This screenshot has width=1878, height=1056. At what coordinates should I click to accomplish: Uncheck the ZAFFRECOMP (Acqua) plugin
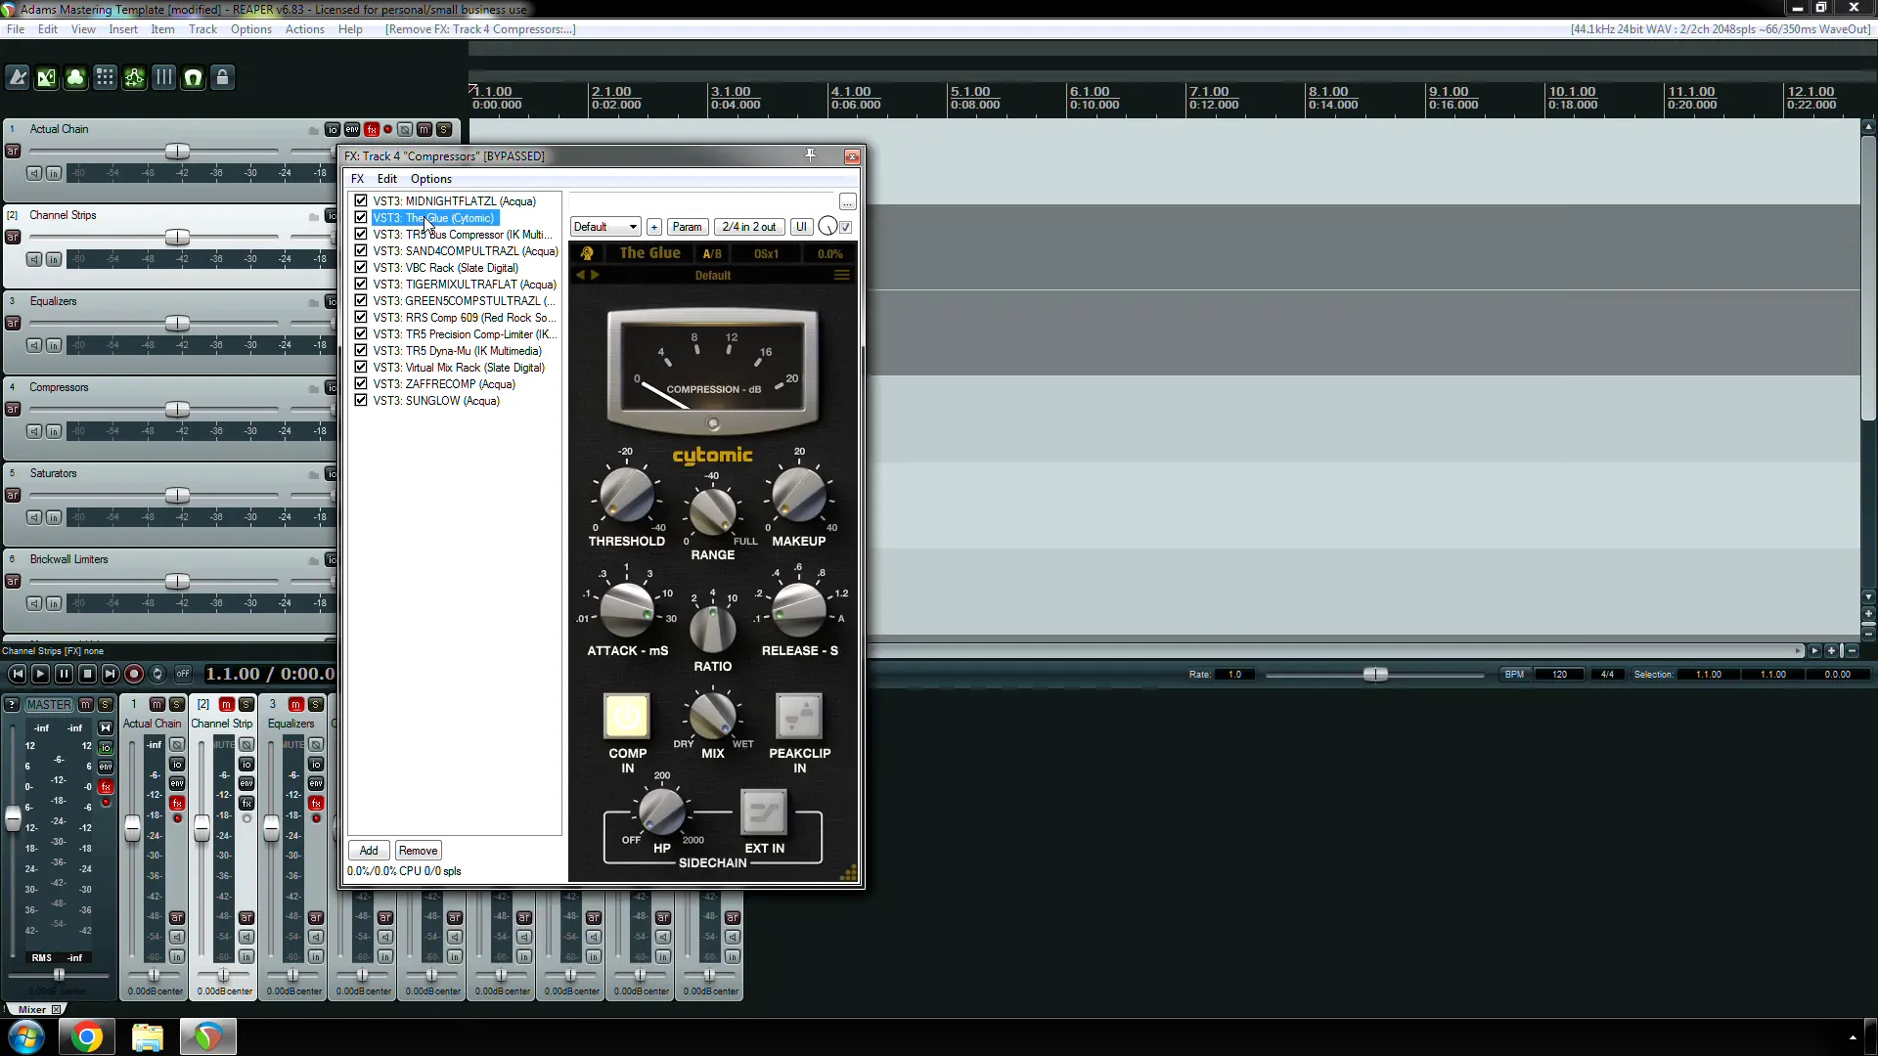click(x=361, y=383)
